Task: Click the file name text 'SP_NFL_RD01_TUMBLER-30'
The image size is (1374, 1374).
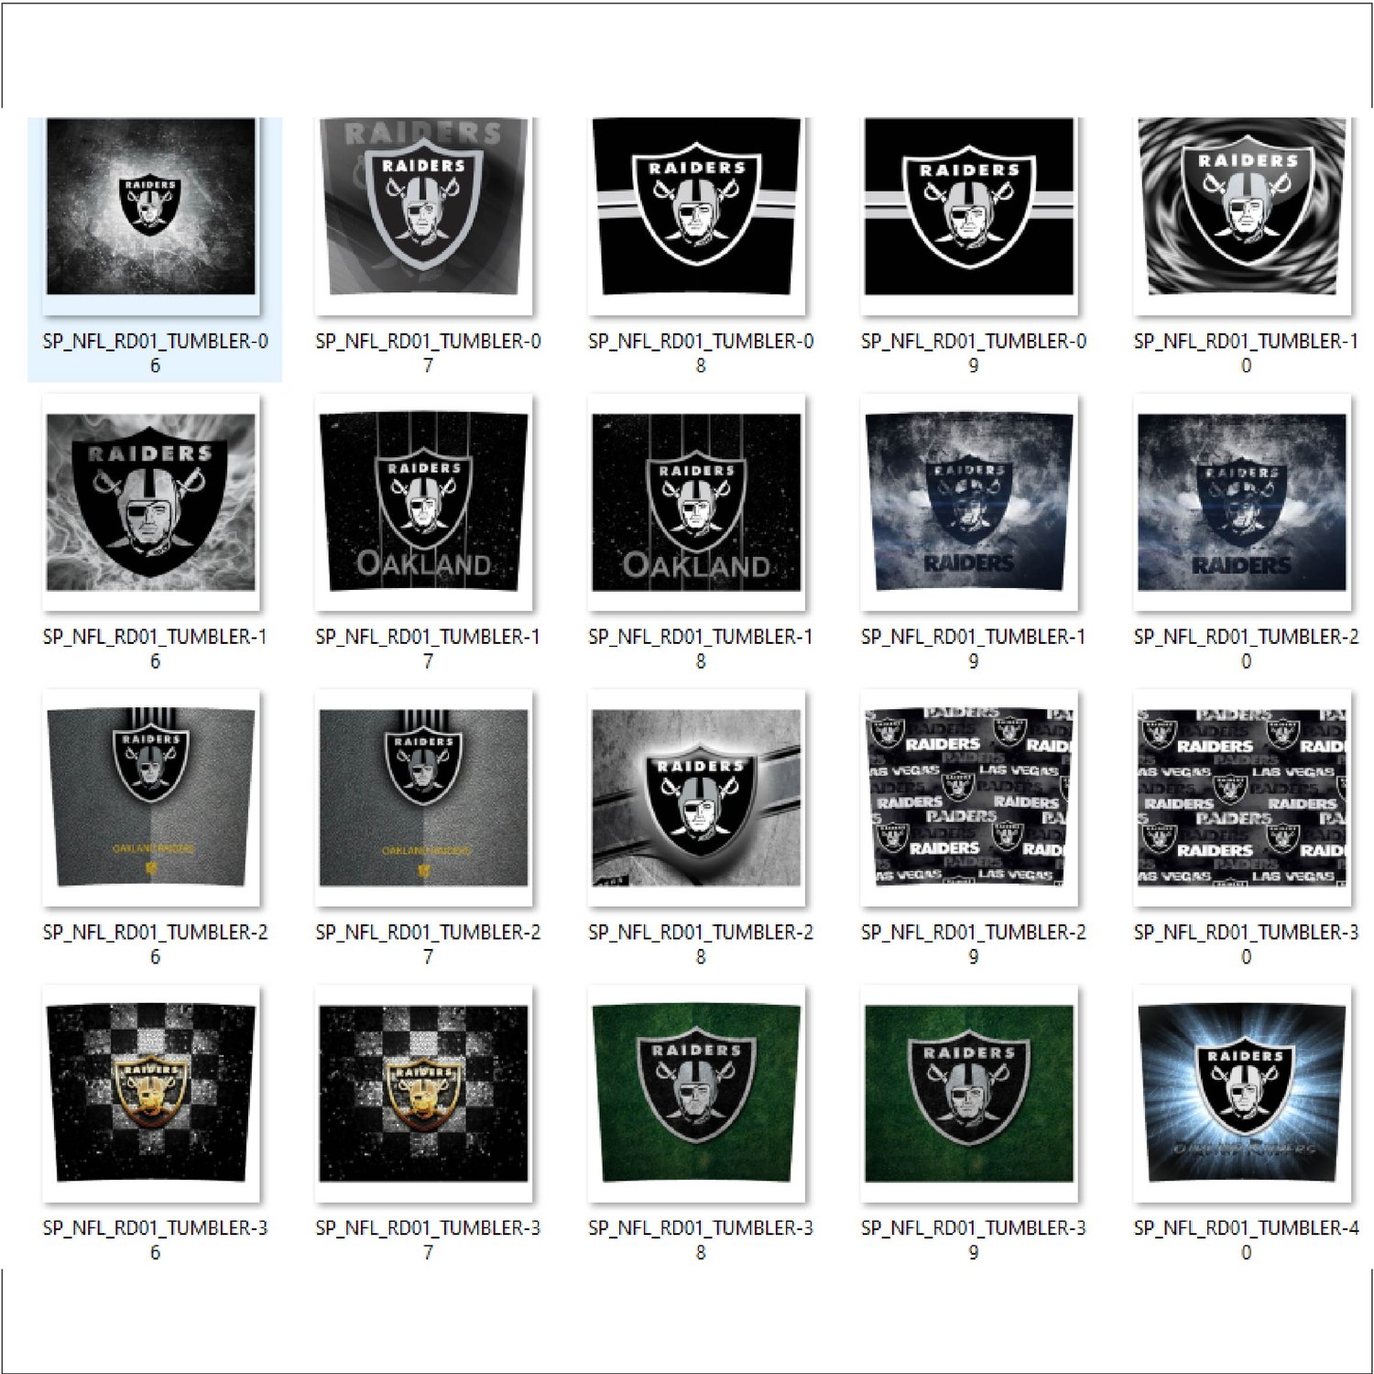Action: pos(1246,944)
